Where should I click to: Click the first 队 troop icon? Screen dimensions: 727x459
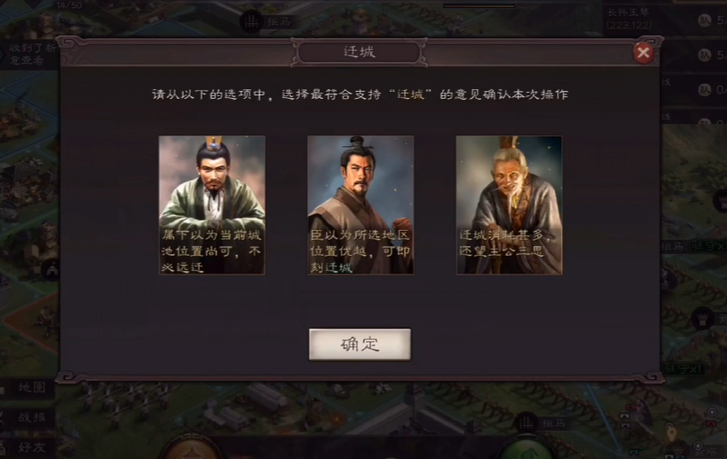click(x=705, y=20)
